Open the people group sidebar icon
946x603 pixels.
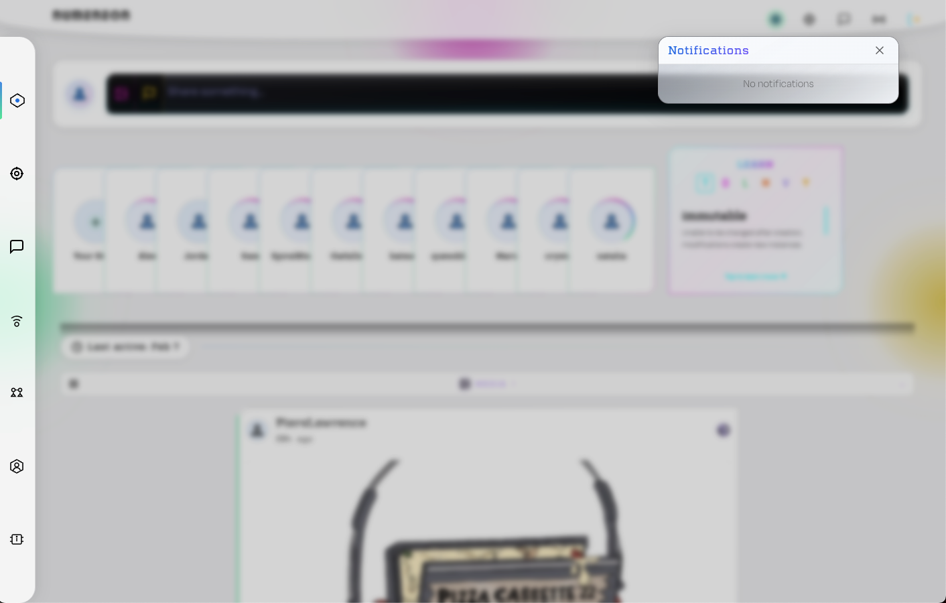point(17,393)
